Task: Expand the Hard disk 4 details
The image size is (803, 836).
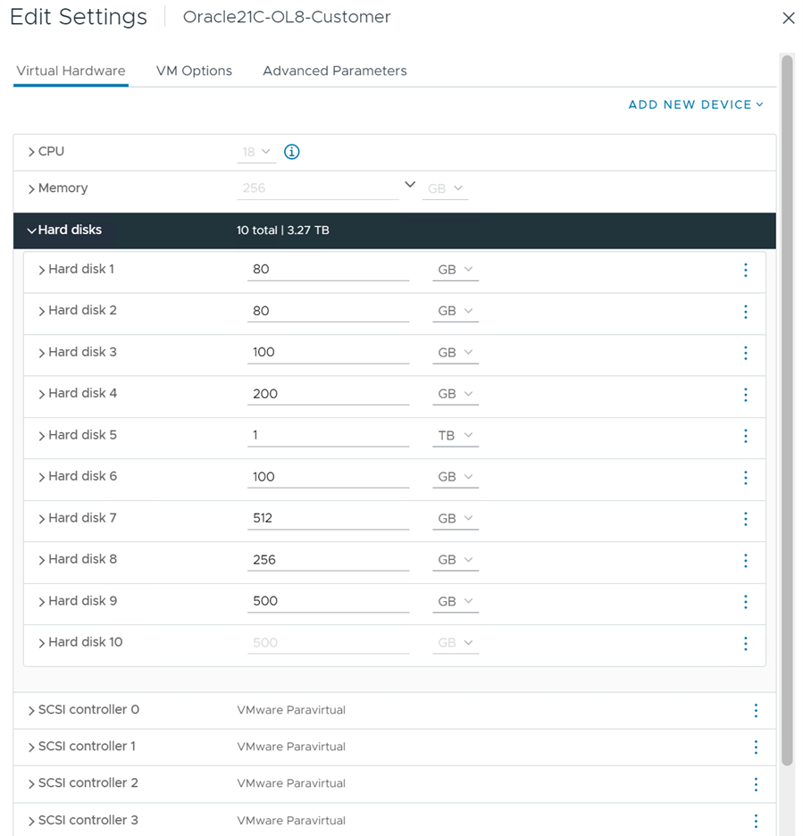Action: tap(42, 394)
